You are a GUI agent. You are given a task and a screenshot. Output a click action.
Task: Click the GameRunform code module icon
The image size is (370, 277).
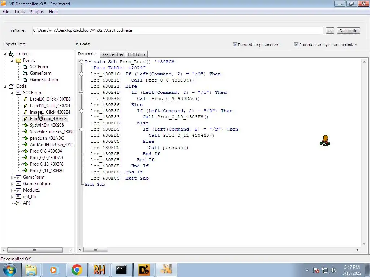tap(18, 184)
